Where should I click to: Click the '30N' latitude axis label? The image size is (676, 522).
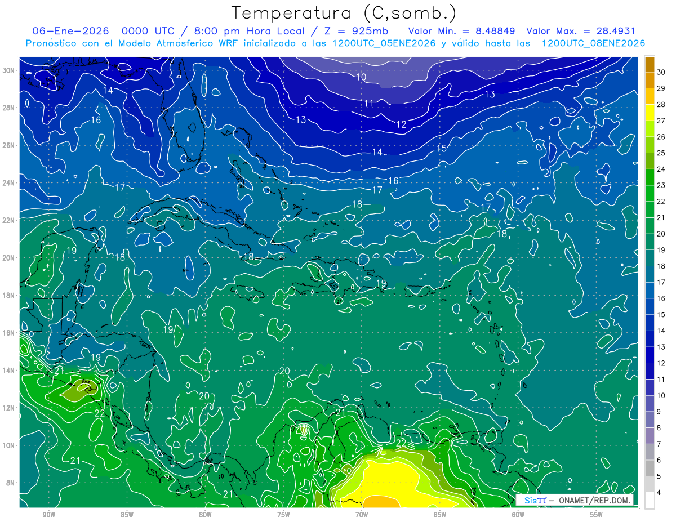(x=8, y=70)
